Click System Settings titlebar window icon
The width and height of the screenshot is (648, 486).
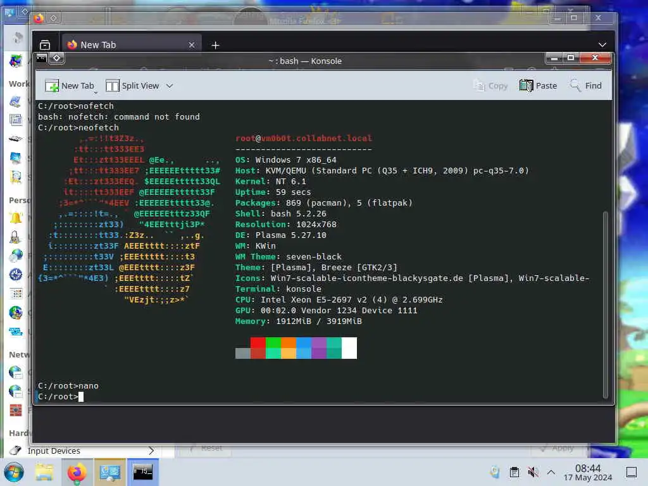pyautogui.click(x=9, y=12)
